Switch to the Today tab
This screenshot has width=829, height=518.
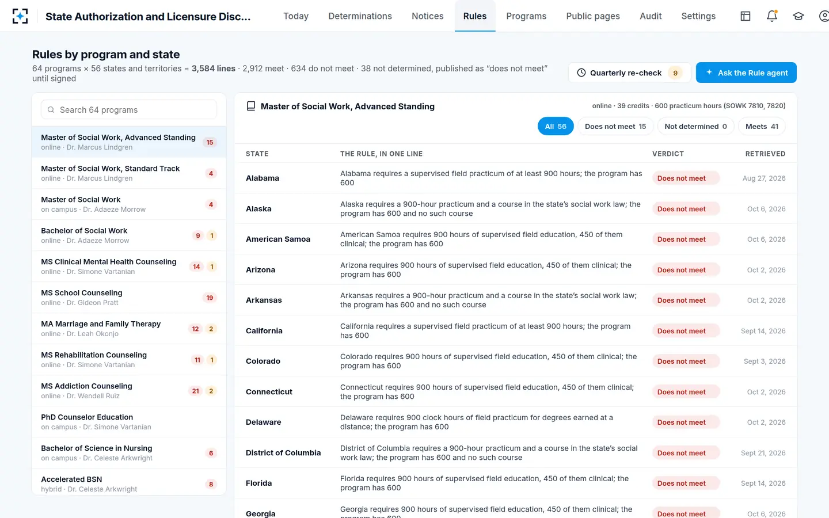(296, 16)
